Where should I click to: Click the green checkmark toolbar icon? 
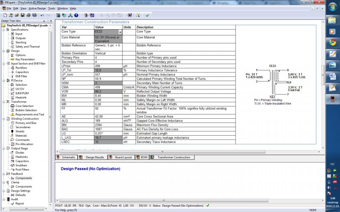[x=147, y=15]
